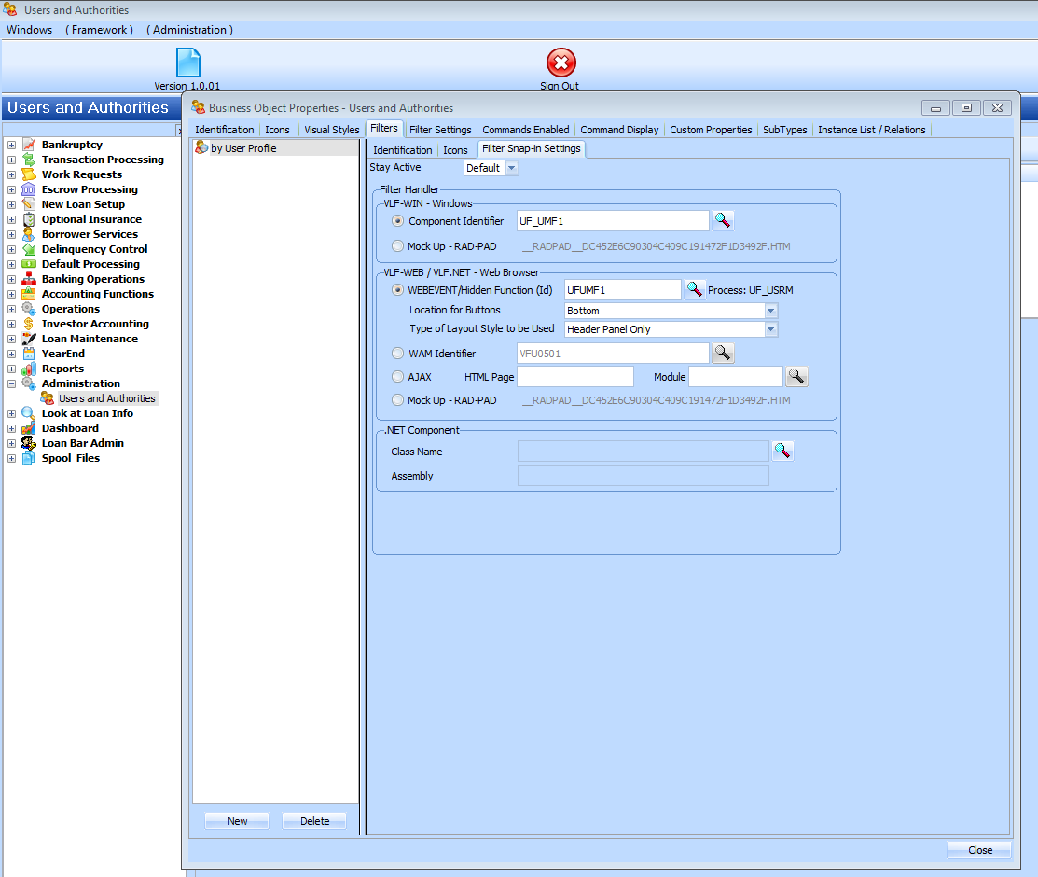Click the Version 1.0.01 document icon
Screen dimensions: 1038x877
[188, 63]
